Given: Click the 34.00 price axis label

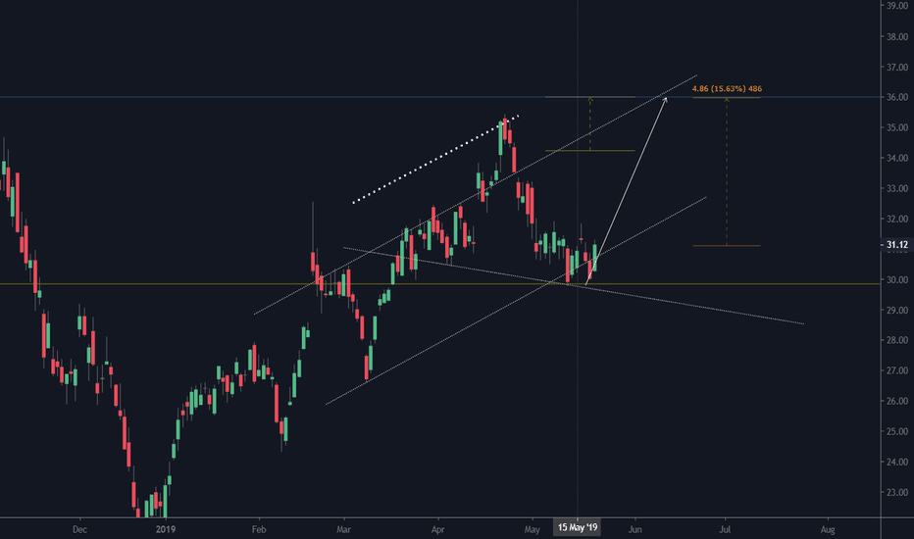Looking at the screenshot, I should point(897,158).
